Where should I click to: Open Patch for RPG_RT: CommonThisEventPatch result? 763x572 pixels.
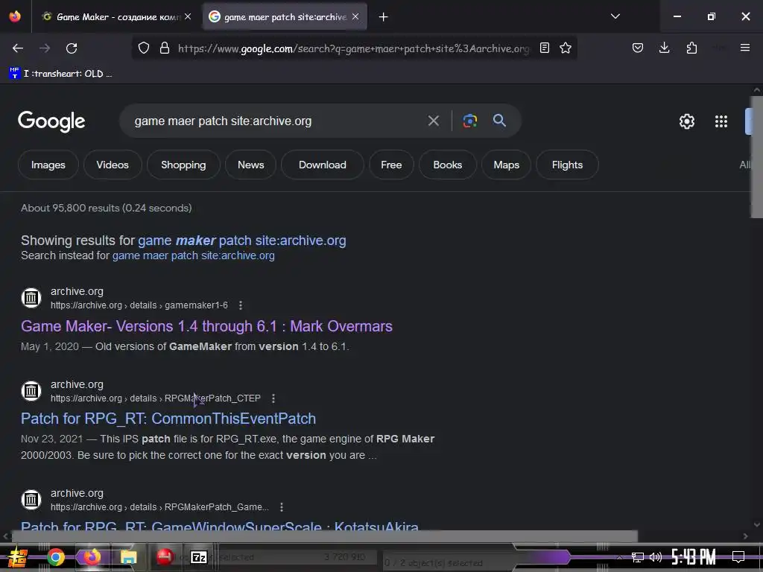[x=168, y=419]
